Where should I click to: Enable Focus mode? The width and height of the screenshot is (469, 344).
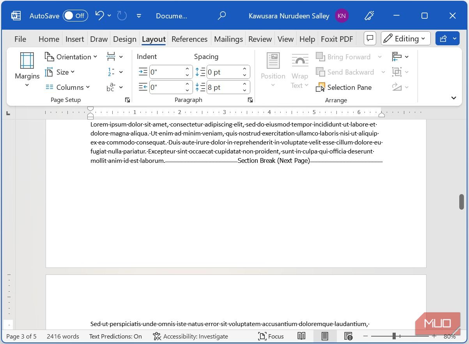coord(271,336)
